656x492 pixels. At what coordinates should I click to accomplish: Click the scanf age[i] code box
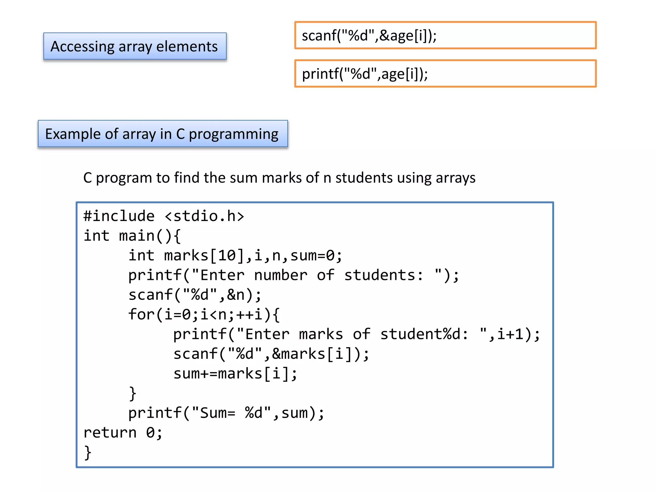pos(445,35)
